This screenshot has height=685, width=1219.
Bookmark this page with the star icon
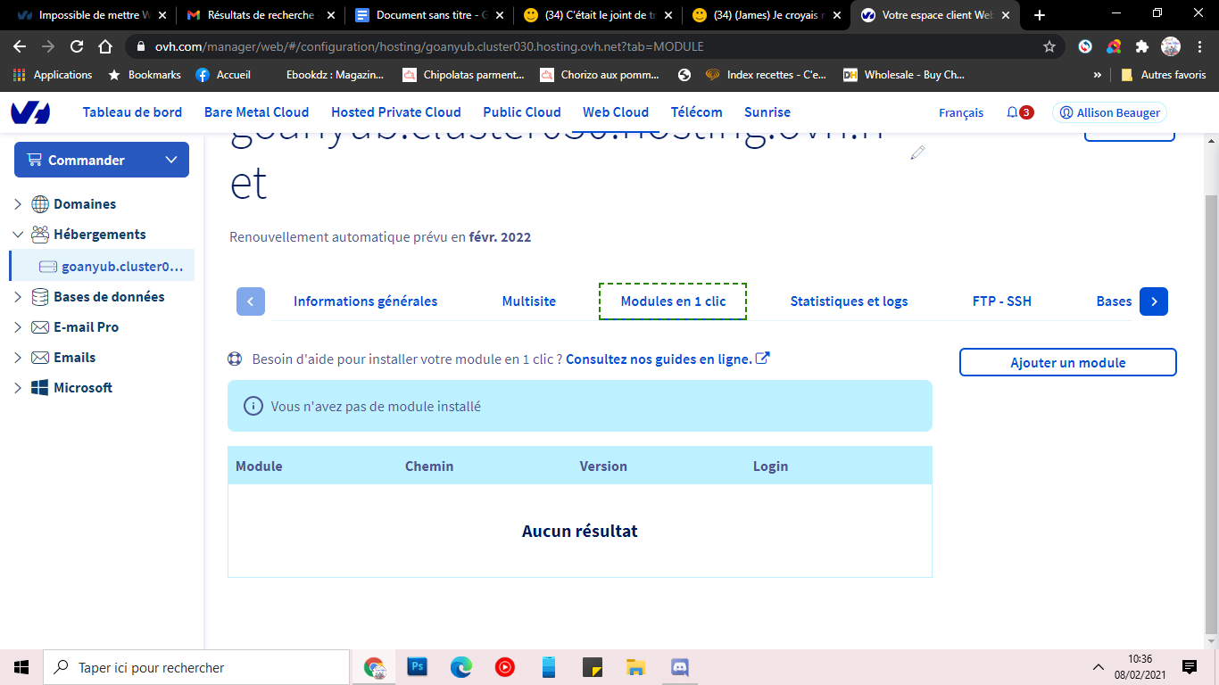coord(1049,46)
